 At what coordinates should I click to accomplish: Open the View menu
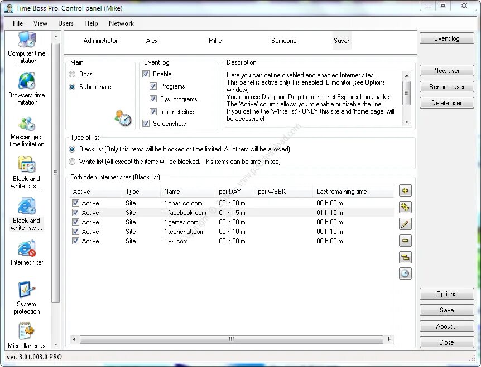click(40, 23)
